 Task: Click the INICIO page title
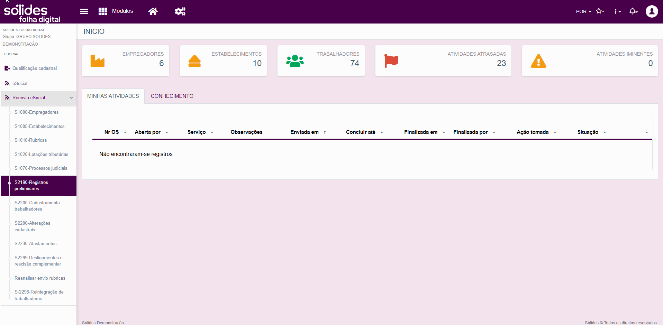coord(94,31)
